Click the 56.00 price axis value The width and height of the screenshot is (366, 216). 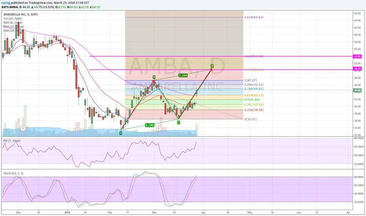tap(357, 49)
